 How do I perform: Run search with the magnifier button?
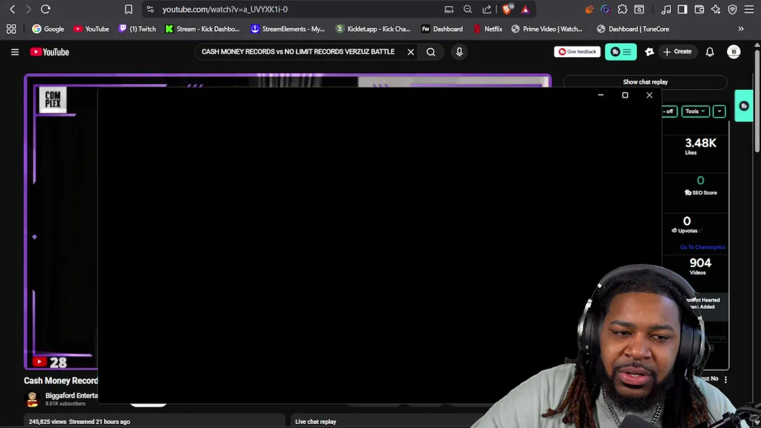[431, 52]
